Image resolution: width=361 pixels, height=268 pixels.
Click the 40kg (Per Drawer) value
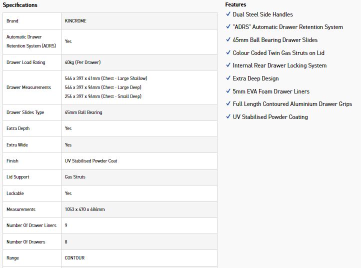(x=82, y=62)
